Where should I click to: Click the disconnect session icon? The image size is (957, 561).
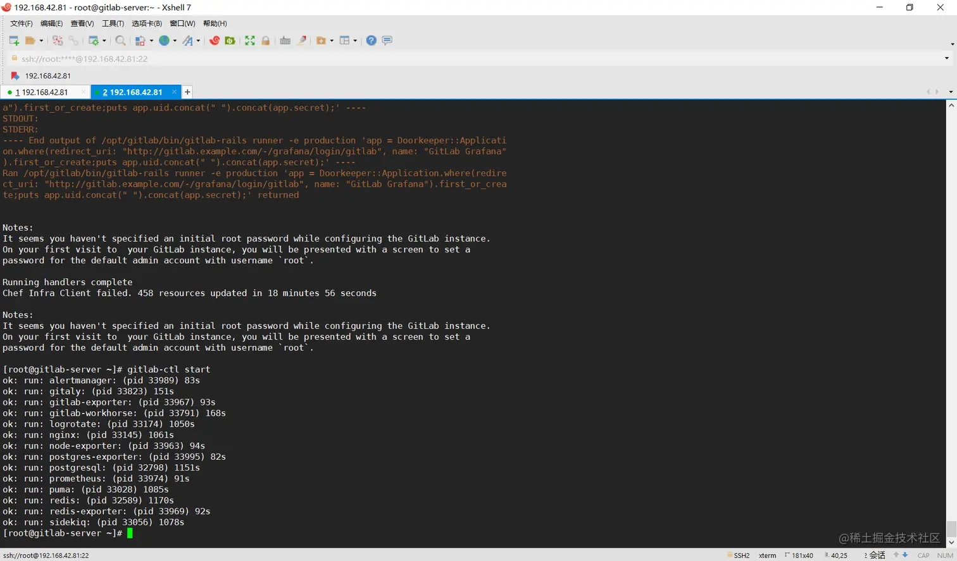click(58, 40)
